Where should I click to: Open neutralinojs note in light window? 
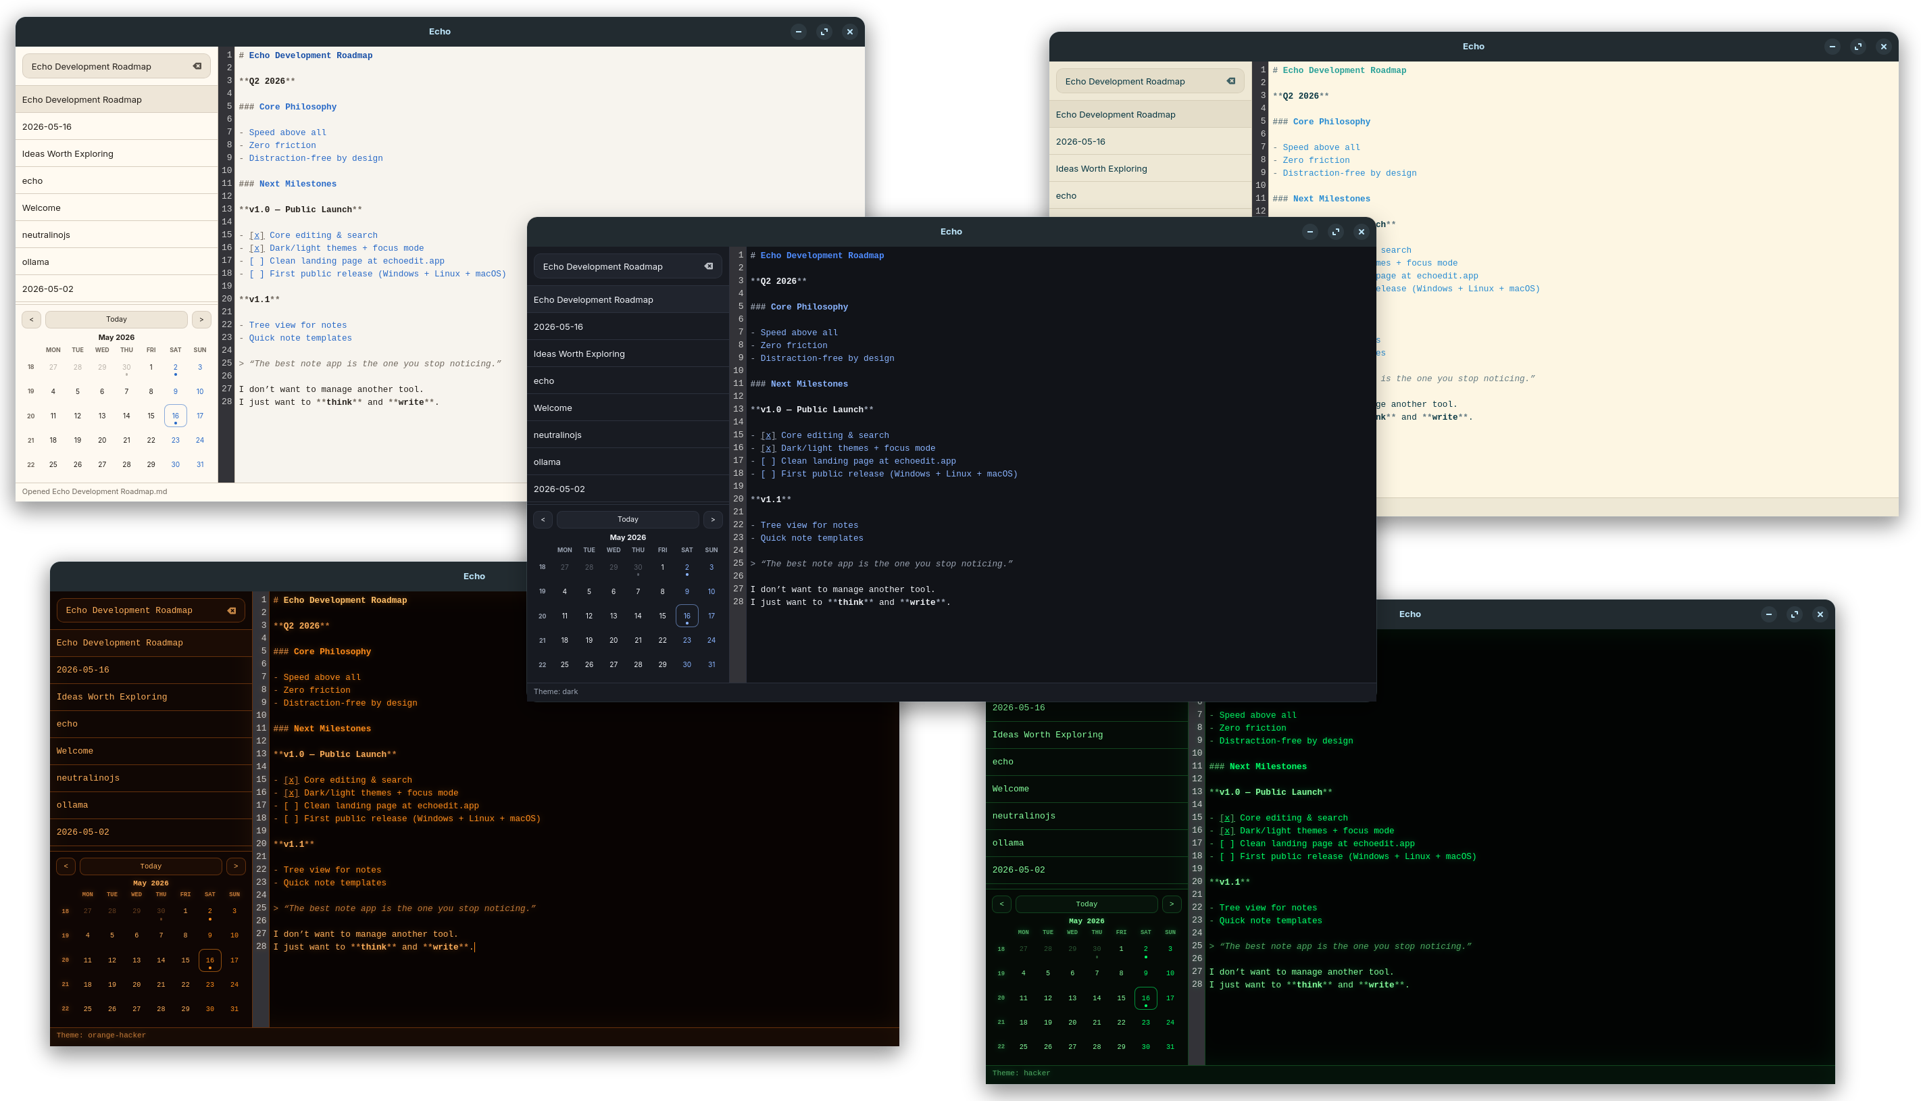click(x=116, y=235)
